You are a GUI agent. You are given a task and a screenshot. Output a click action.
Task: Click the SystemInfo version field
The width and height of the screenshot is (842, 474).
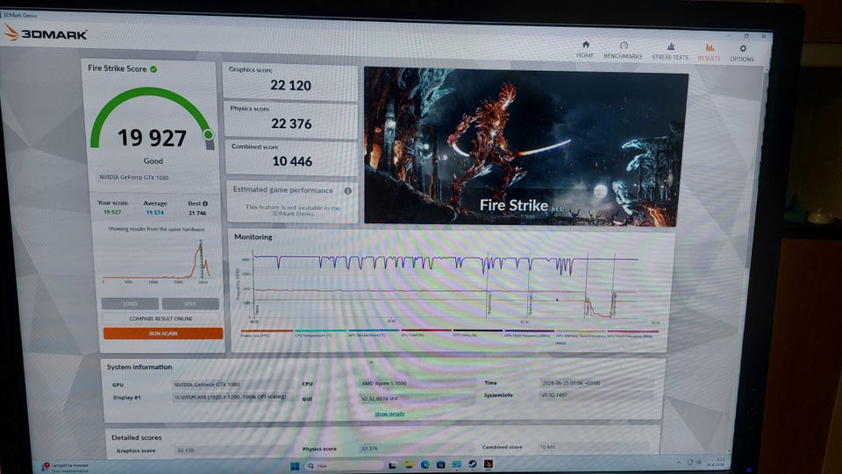point(597,395)
